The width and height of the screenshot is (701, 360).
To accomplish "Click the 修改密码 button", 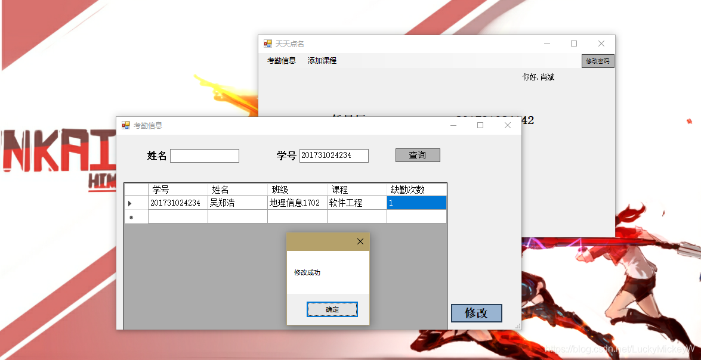I will 597,61.
